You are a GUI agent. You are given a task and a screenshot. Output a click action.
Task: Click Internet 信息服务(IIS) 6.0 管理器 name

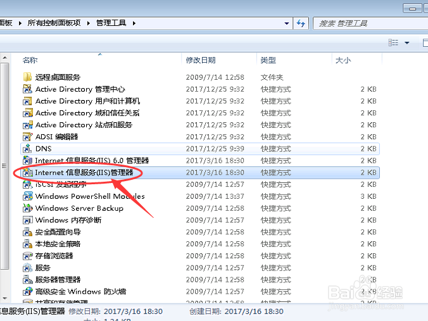92,161
